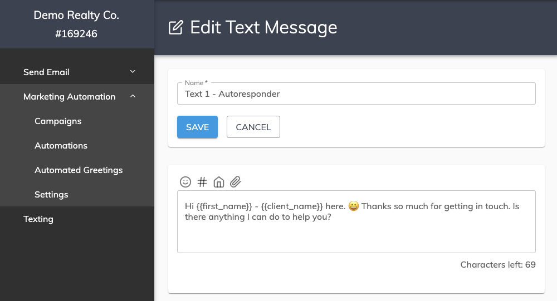The height and width of the screenshot is (301, 557).
Task: Collapse the Marketing Automation chevron
Action: (x=133, y=96)
